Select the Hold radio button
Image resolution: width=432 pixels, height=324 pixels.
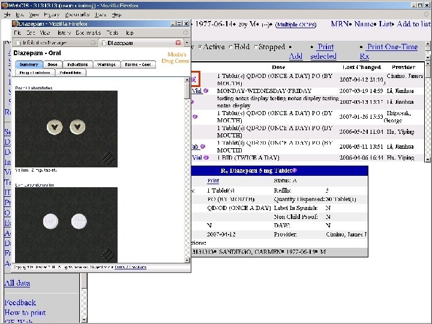point(230,47)
